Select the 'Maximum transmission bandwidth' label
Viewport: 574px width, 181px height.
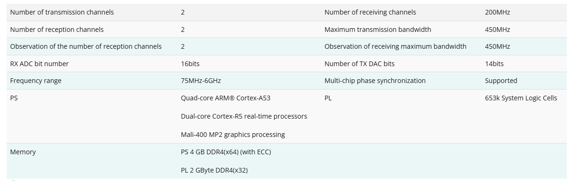[x=377, y=30]
